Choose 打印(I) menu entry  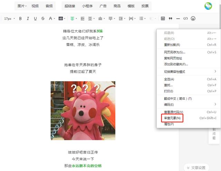point(189,91)
